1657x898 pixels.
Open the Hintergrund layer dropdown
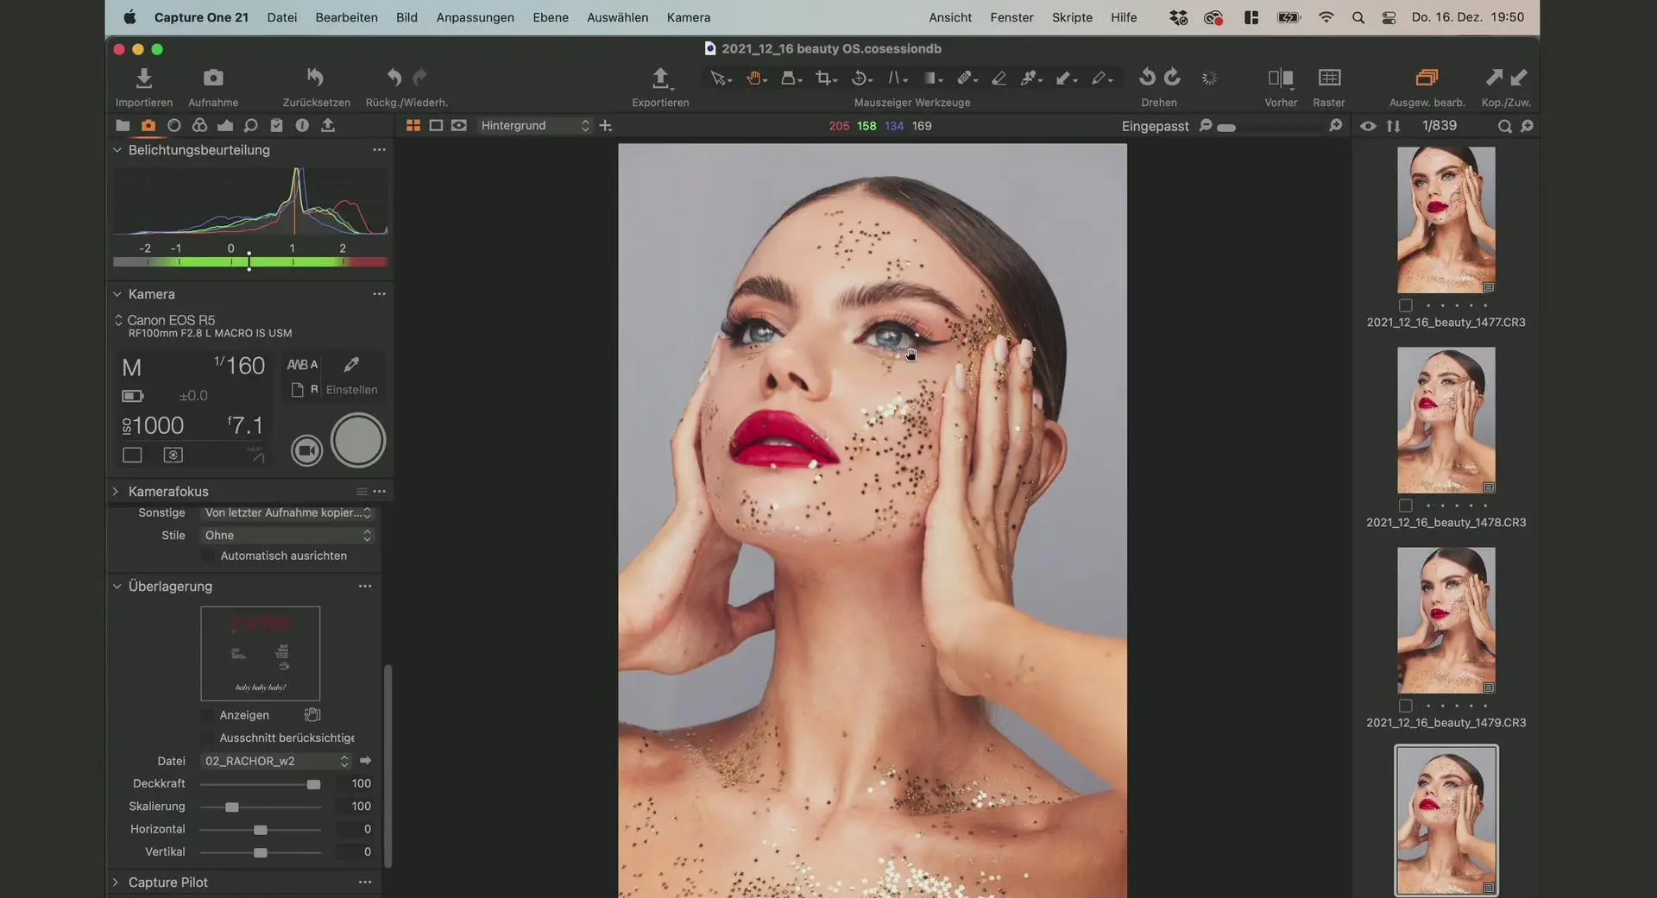(x=535, y=126)
